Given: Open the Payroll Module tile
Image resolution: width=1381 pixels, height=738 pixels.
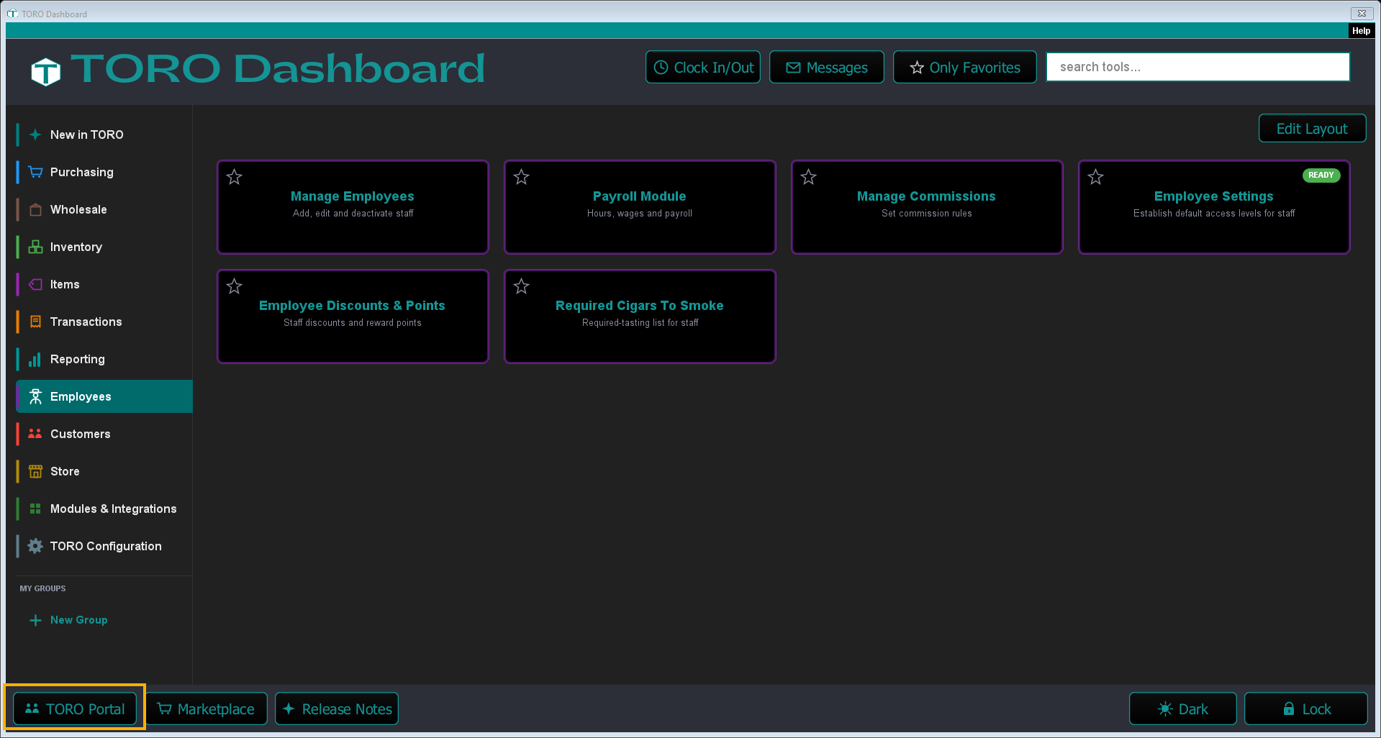Looking at the screenshot, I should [x=640, y=207].
